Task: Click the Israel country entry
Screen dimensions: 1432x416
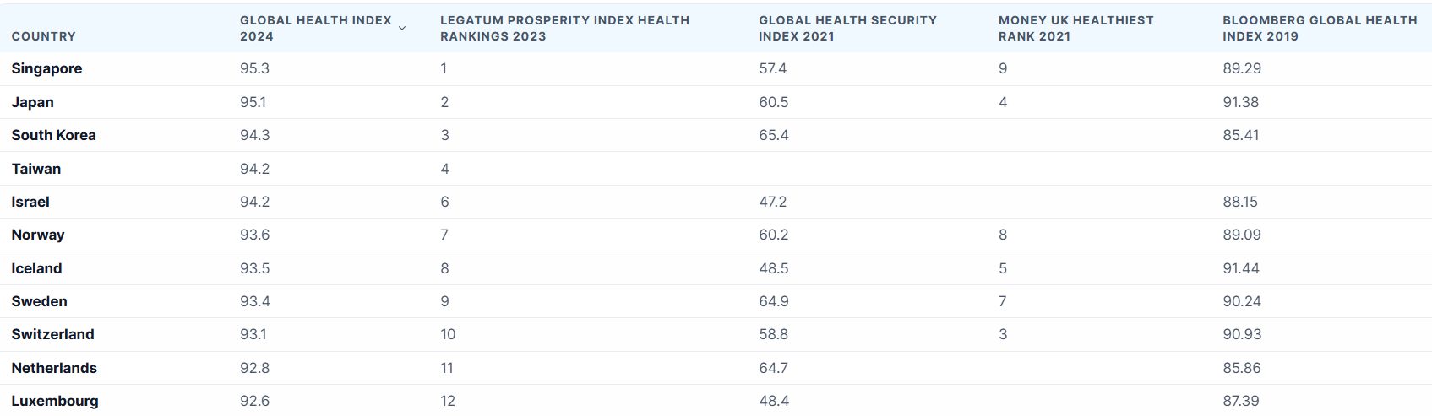Action: pyautogui.click(x=30, y=202)
